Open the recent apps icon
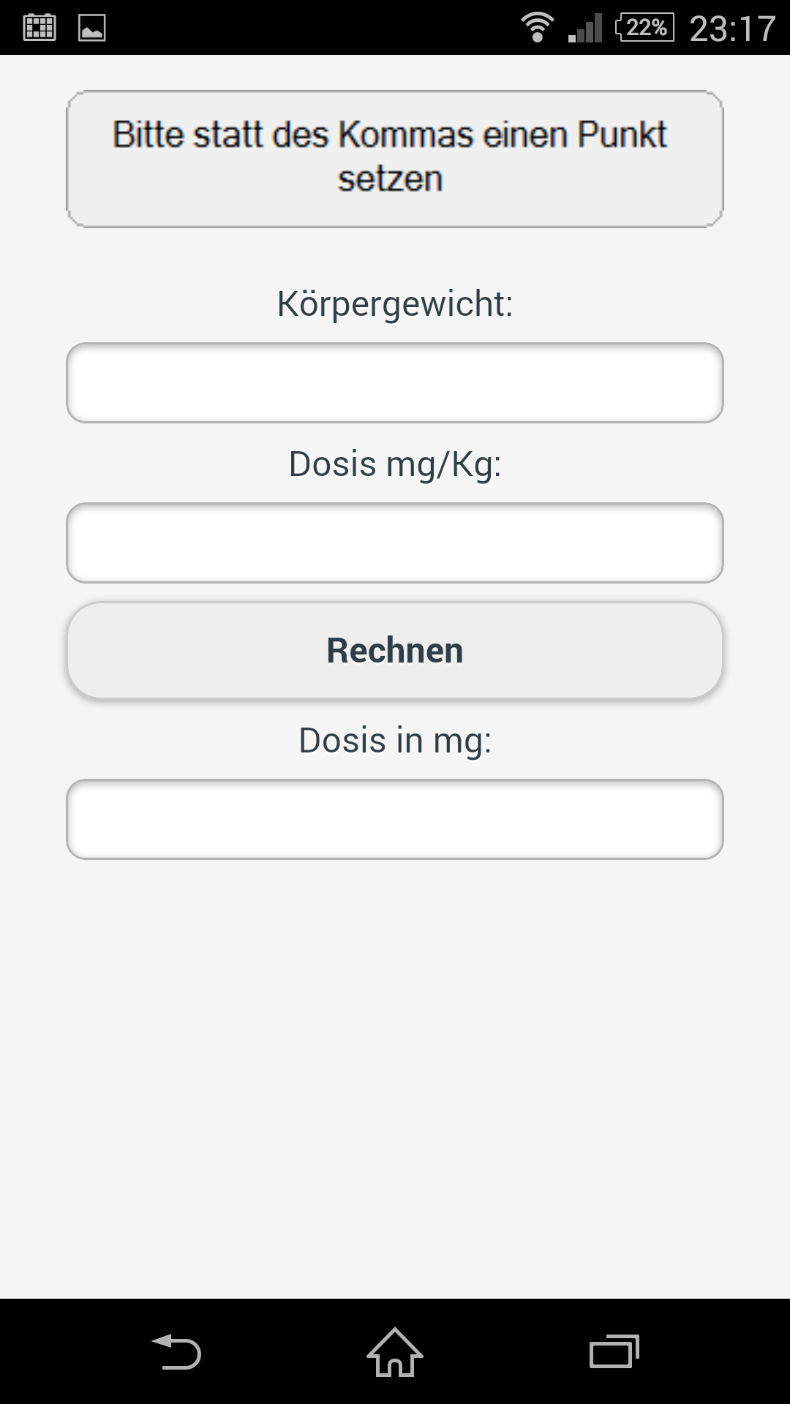Screen dimensions: 790x1404 pos(614,1351)
